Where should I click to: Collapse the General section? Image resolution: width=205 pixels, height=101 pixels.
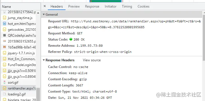coord(44,15)
